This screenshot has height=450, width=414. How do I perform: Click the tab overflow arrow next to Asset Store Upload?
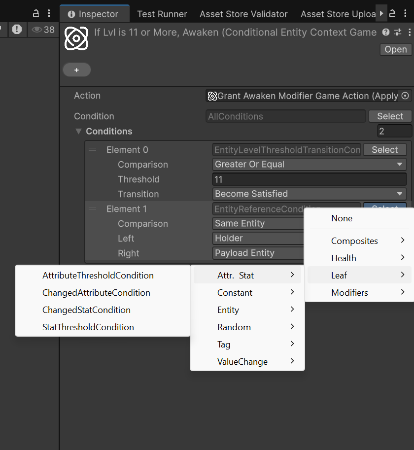(381, 13)
